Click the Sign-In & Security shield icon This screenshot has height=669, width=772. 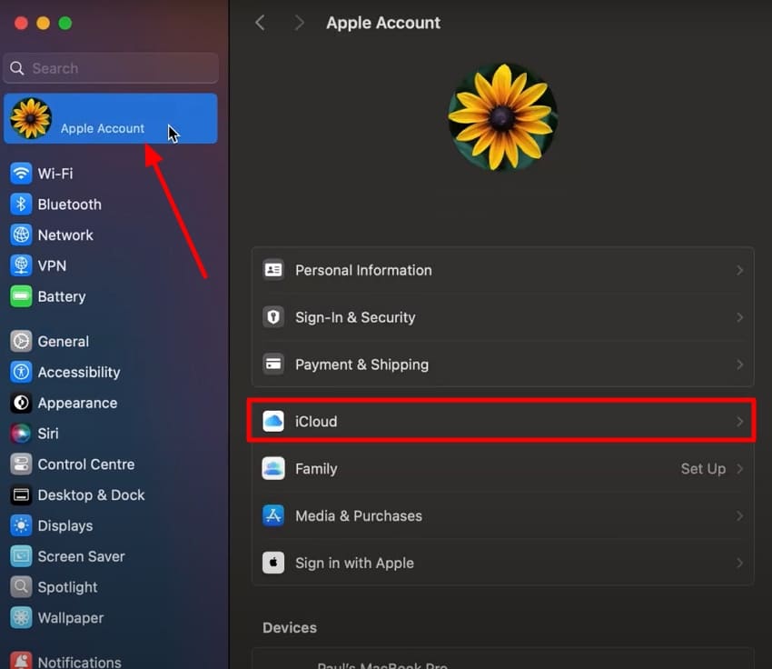pos(273,316)
